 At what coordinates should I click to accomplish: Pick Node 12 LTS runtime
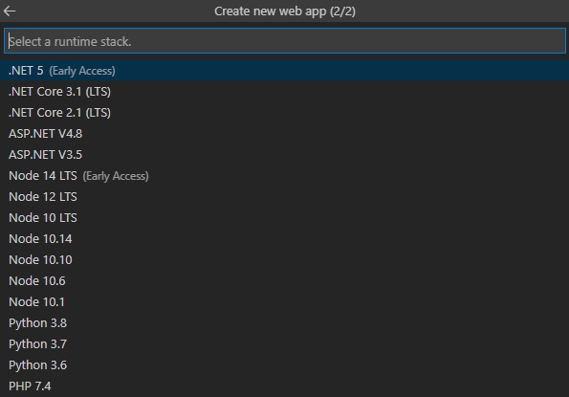(285, 197)
